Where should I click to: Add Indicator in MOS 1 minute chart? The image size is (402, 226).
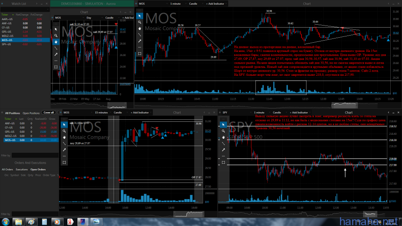(x=215, y=4)
